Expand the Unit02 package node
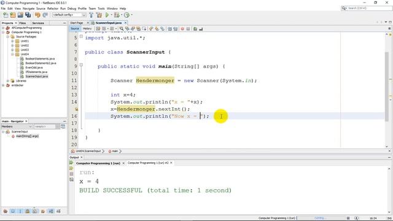This screenshot has height=221, width=393. [12, 45]
